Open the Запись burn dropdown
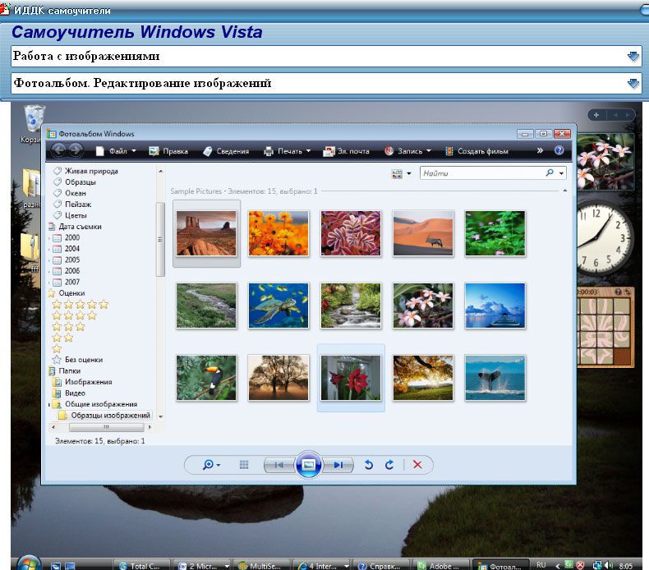The height and width of the screenshot is (570, 649). (407, 151)
